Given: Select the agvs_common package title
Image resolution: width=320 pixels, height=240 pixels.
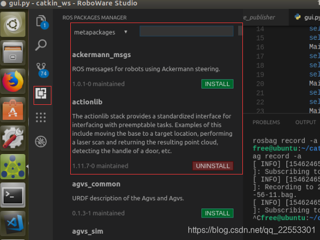Looking at the screenshot, I should (96, 184).
